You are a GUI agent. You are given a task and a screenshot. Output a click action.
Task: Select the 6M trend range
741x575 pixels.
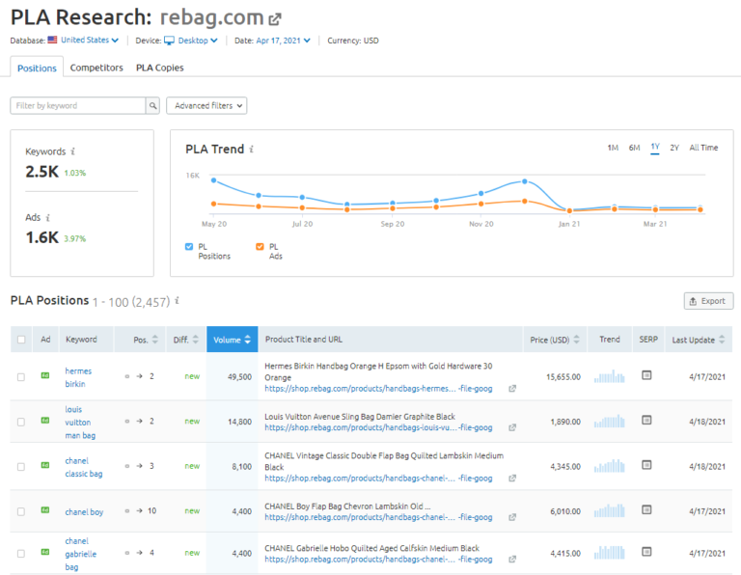point(634,148)
